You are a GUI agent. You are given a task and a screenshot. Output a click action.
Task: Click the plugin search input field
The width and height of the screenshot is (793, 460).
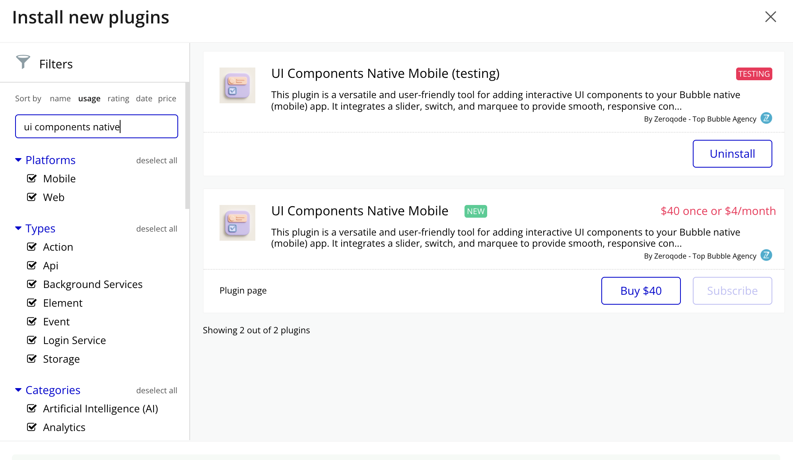pos(97,127)
